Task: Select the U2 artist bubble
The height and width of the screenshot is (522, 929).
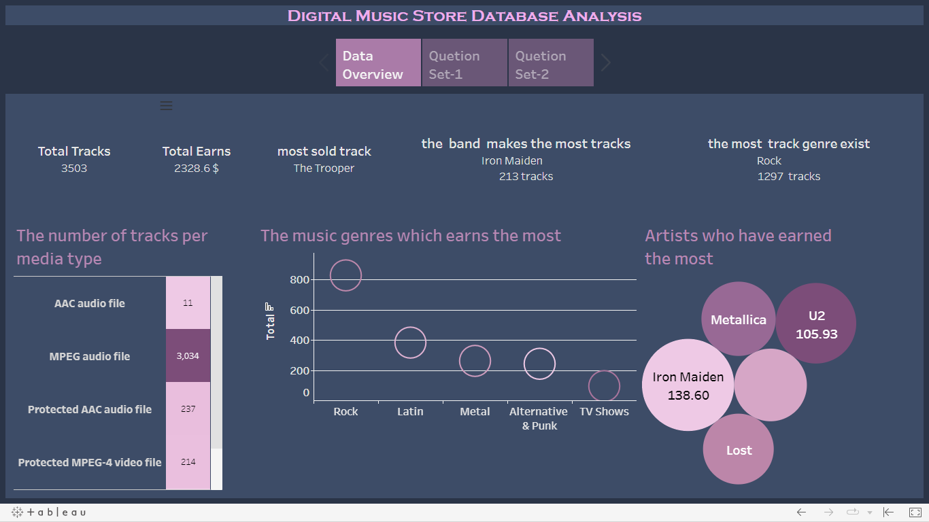Action: (x=816, y=324)
